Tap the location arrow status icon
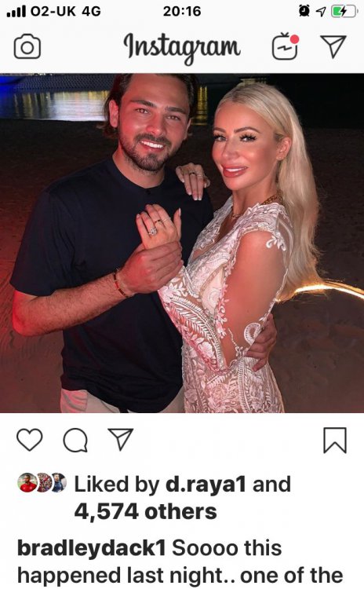The width and height of the screenshot is (364, 589). 321,12
